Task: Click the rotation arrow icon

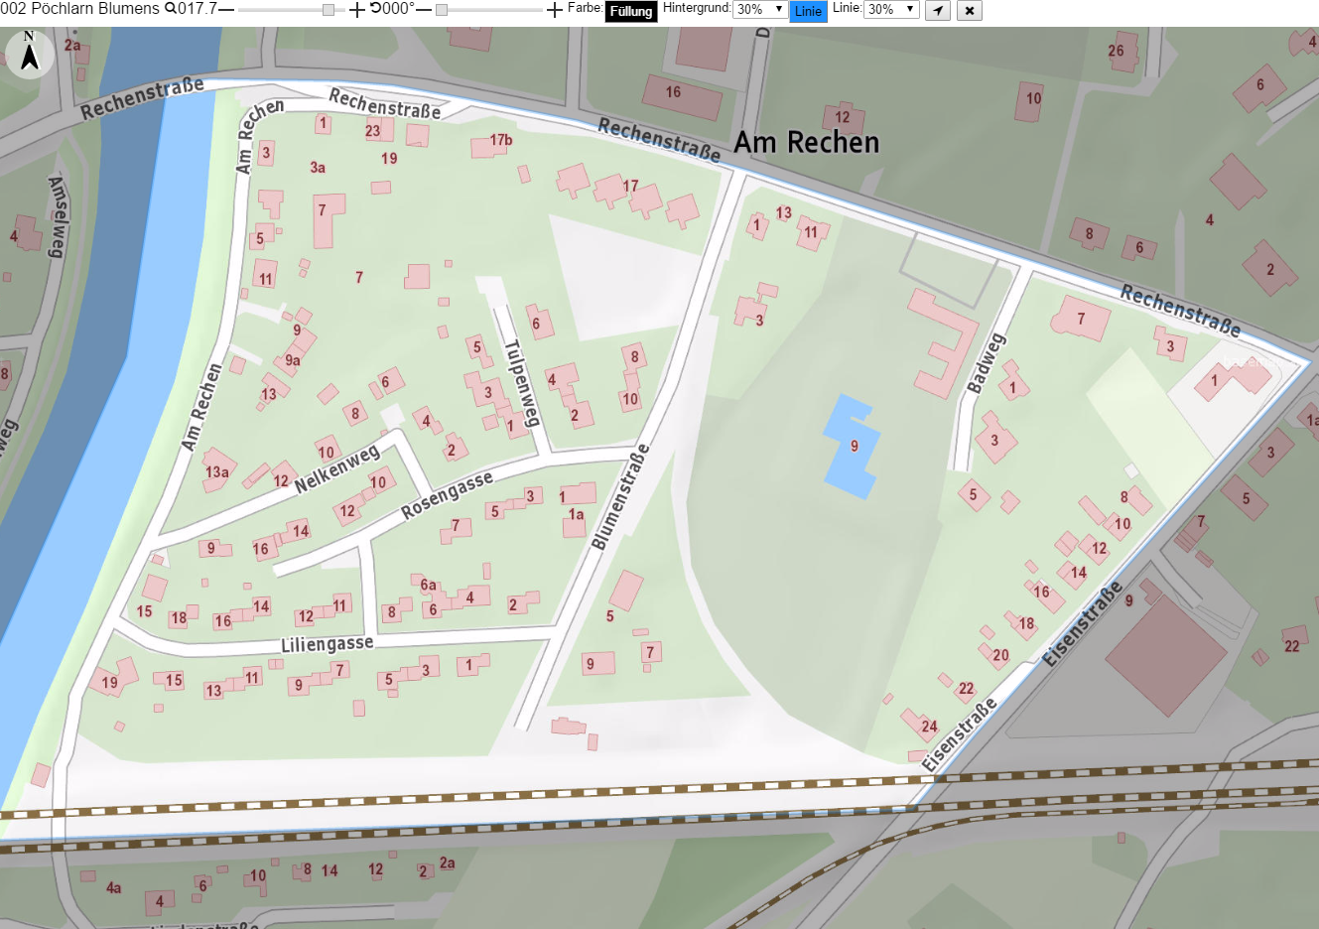Action: click(x=375, y=9)
